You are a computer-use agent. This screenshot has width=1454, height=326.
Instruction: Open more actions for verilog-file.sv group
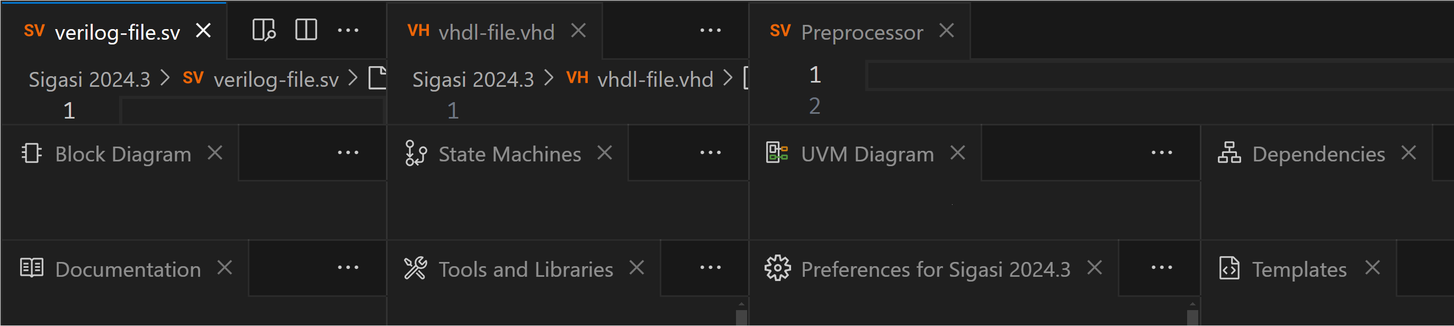coord(348,31)
